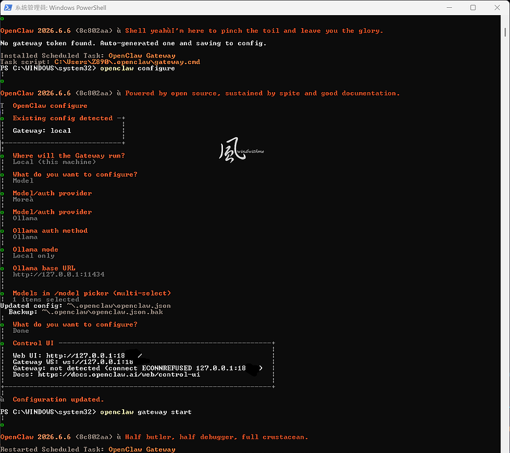Click the Gateway WS ws:// address
This screenshot has width=510, height=453.
pos(98,362)
